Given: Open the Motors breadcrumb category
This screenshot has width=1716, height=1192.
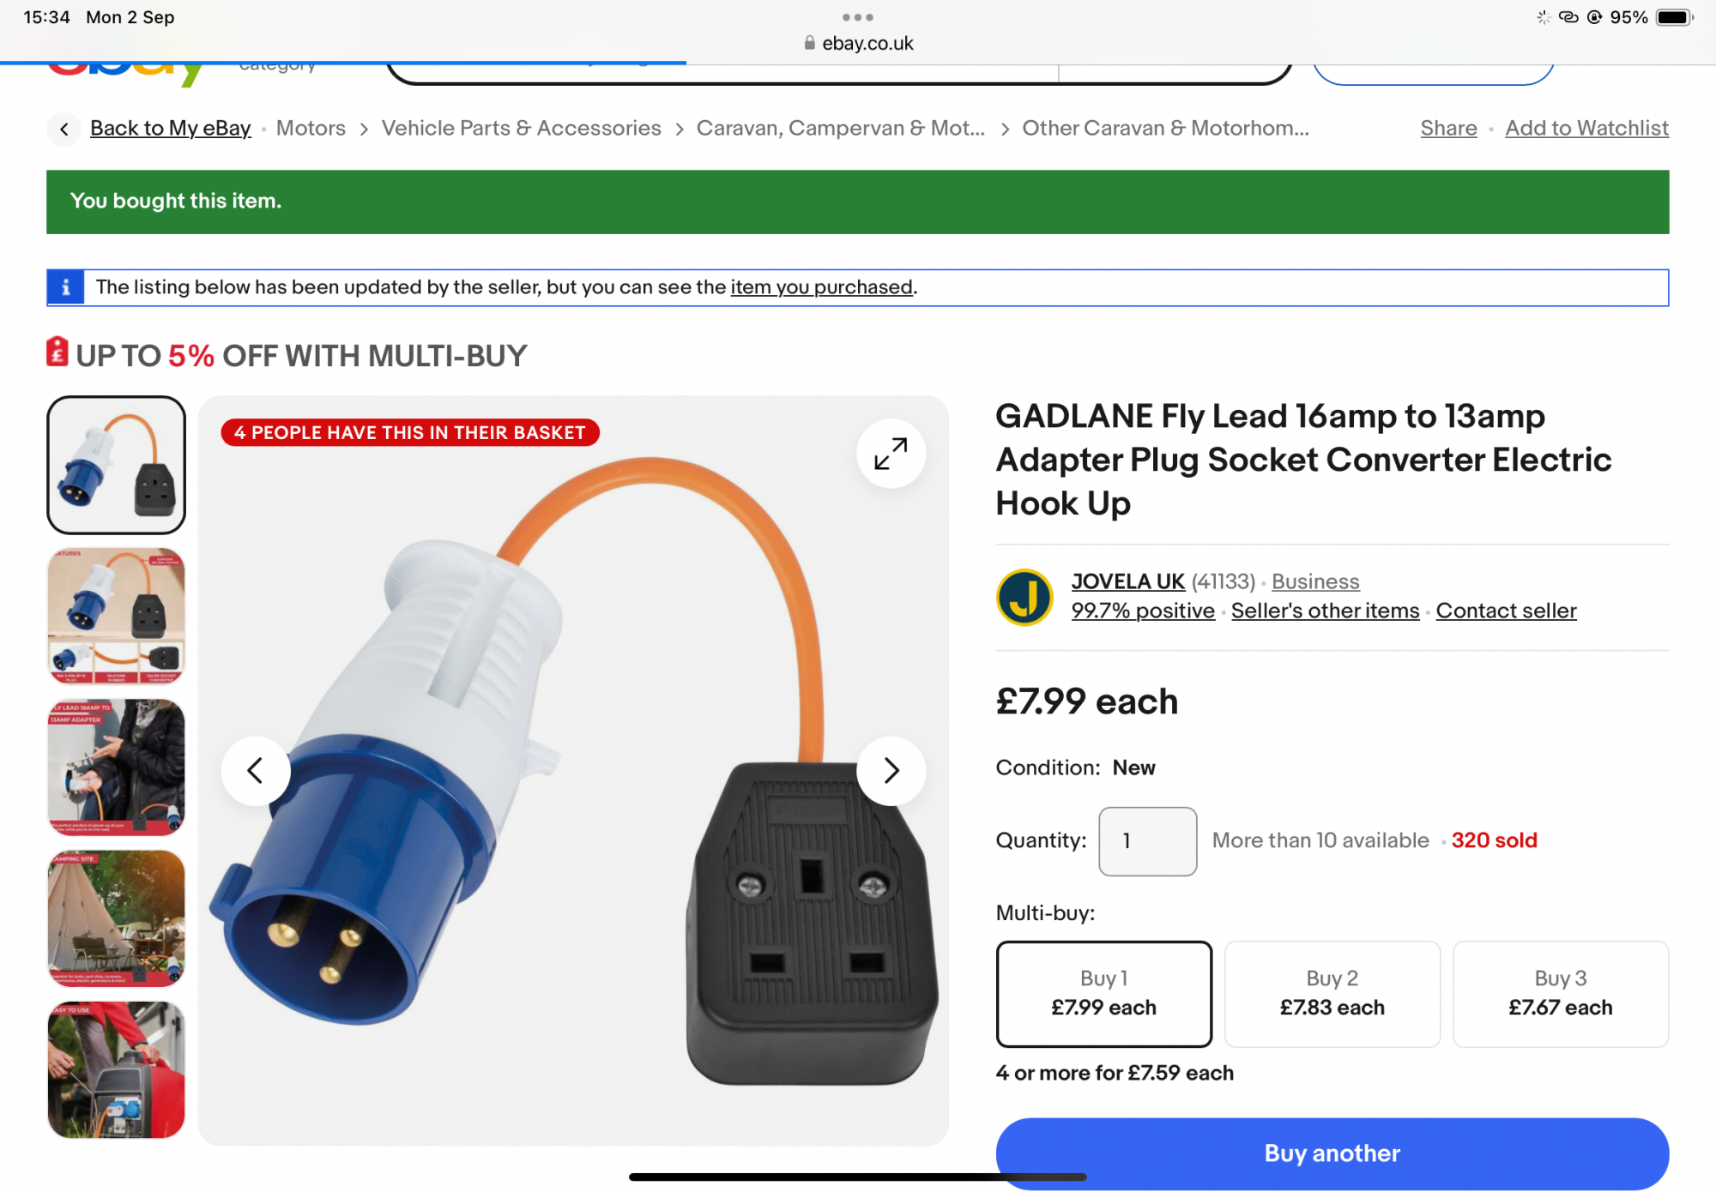Looking at the screenshot, I should 311,129.
